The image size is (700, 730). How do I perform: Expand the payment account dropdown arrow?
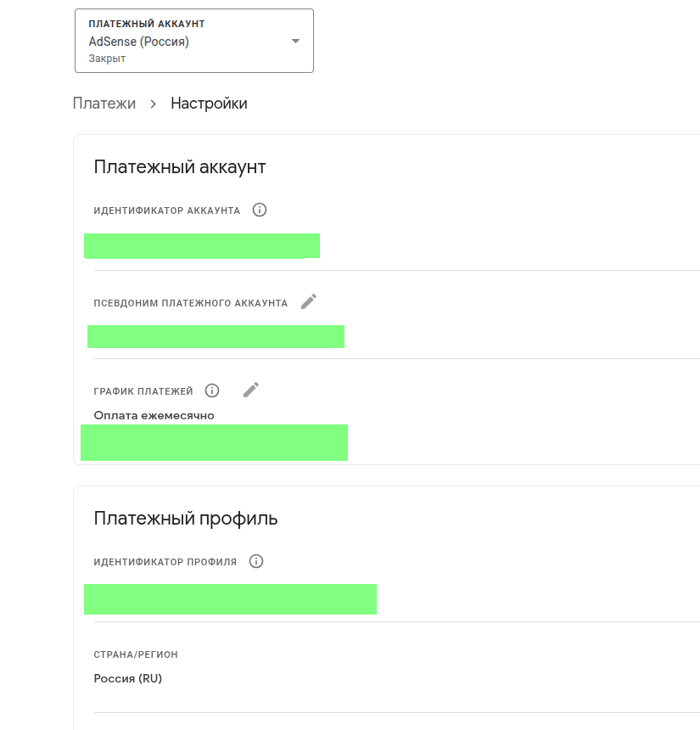coord(295,41)
